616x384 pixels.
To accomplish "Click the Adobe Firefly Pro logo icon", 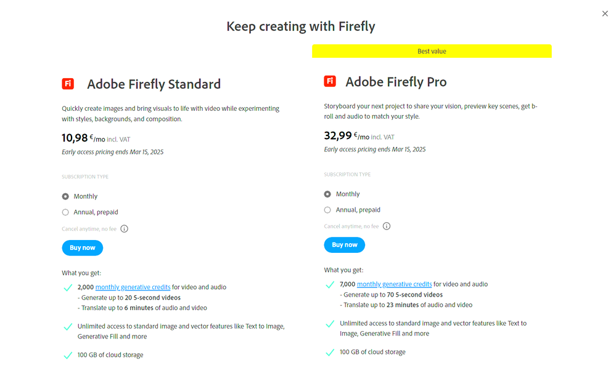I will 330,82.
